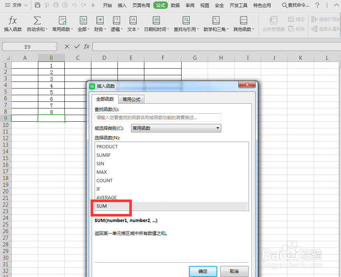Expand the 自动求和 dropdown arrow

pos(46,29)
